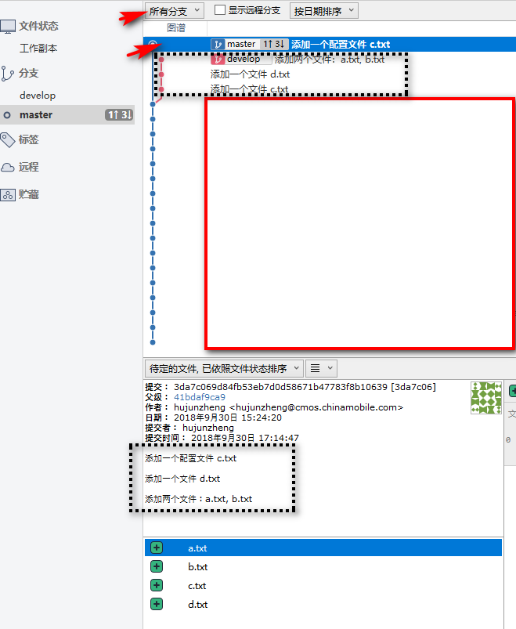Select commit 添加一个文件 d.txt in graph
516x629 pixels.
(x=250, y=74)
